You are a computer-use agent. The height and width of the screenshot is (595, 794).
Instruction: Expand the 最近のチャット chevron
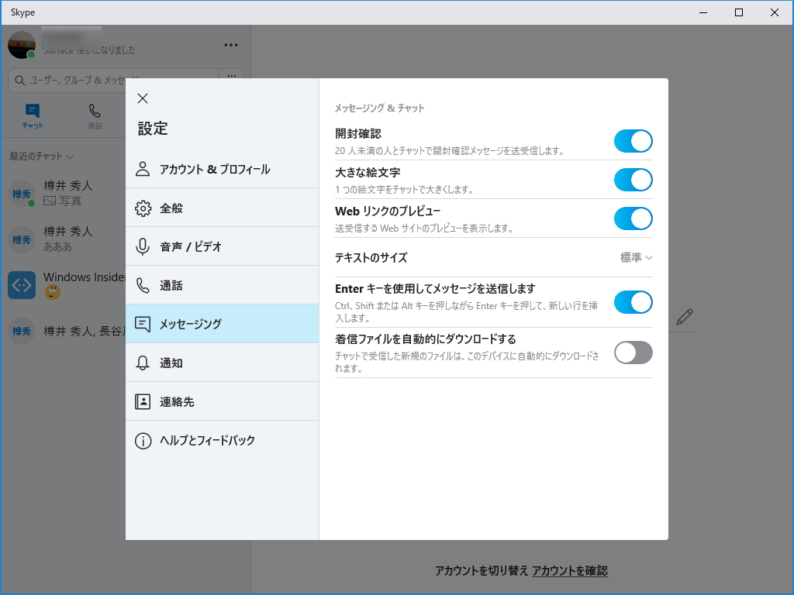(x=71, y=156)
